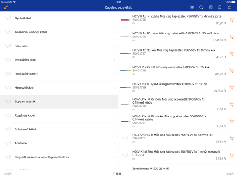Add SN023758 item to cart

click(x=231, y=71)
